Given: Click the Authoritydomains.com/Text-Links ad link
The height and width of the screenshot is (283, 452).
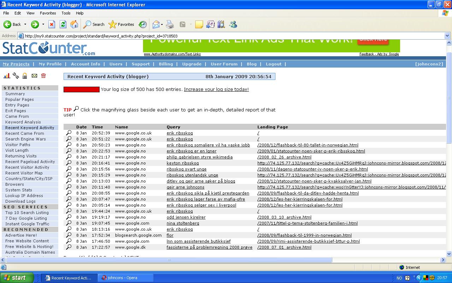Looking at the screenshot, I should pos(172,54).
